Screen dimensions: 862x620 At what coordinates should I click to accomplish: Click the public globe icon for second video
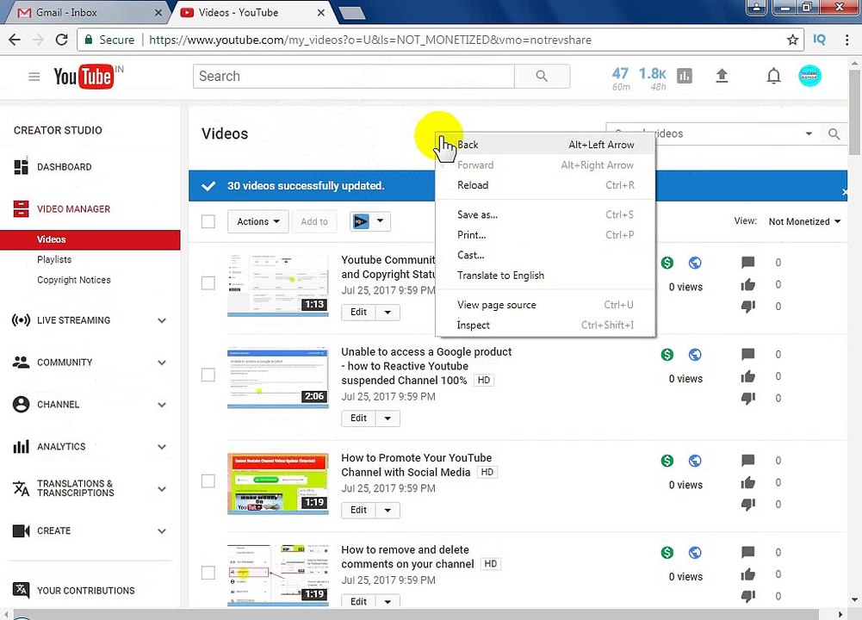pos(695,355)
